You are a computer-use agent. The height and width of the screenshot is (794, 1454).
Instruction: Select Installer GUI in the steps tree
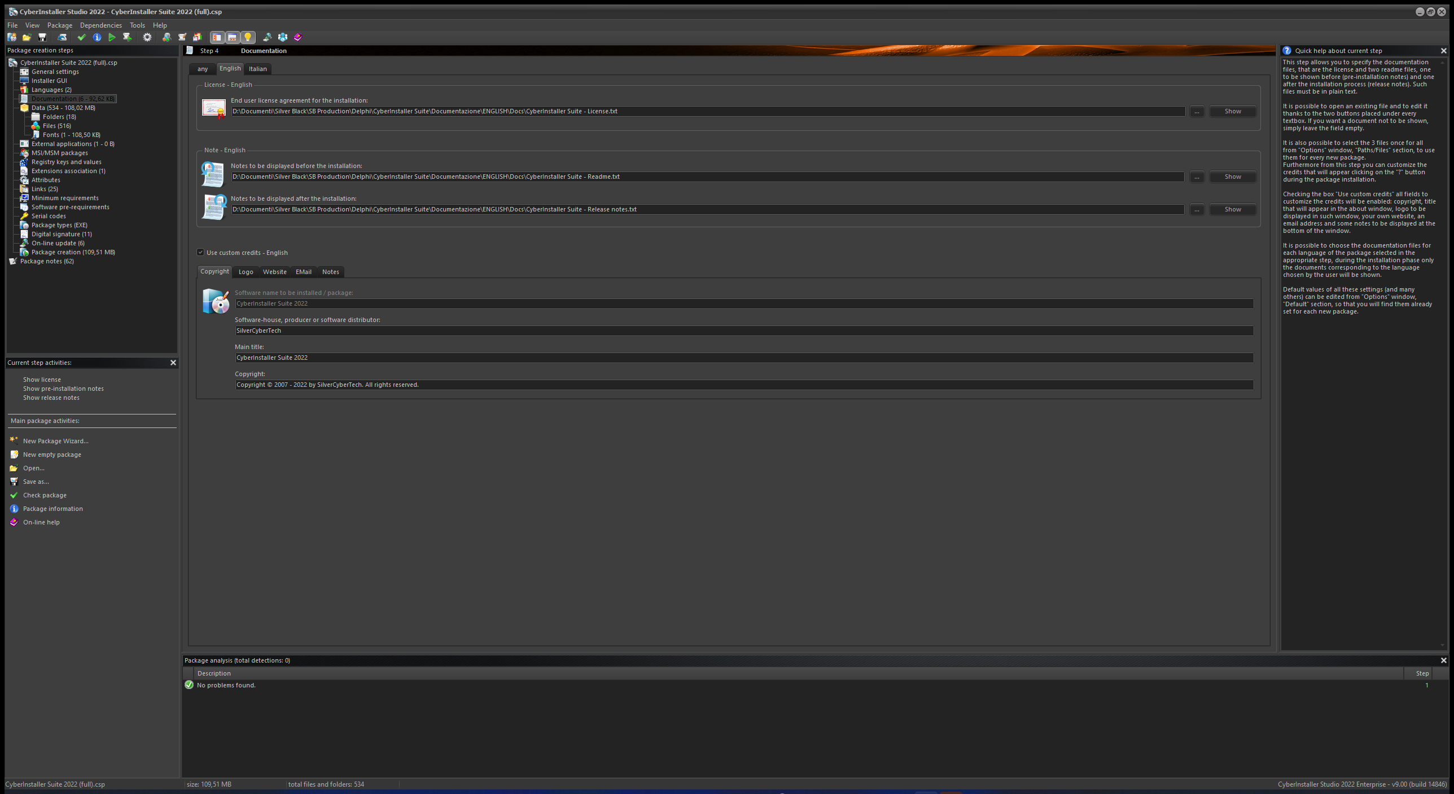click(49, 81)
